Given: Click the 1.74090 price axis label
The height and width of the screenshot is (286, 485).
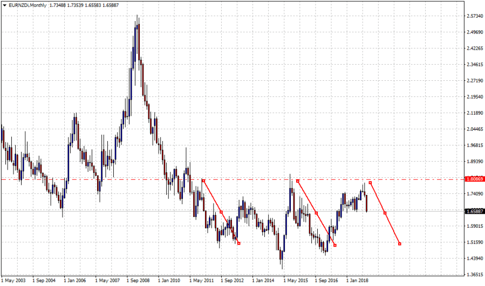Looking at the screenshot, I should point(475,194).
